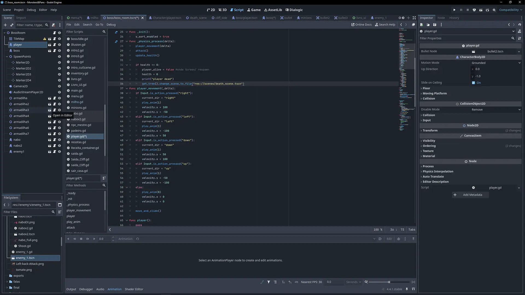Uncheck Slide on Ceiling option

473,83
